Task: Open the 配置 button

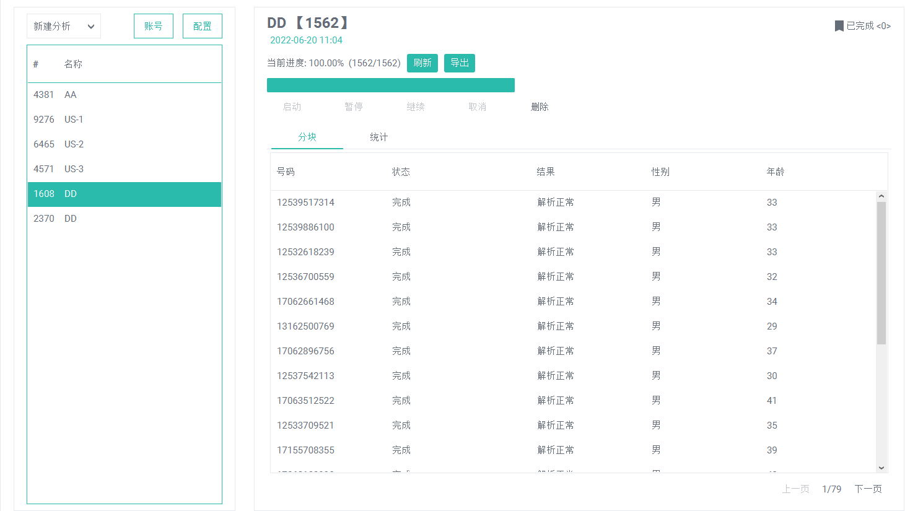Action: tap(203, 26)
